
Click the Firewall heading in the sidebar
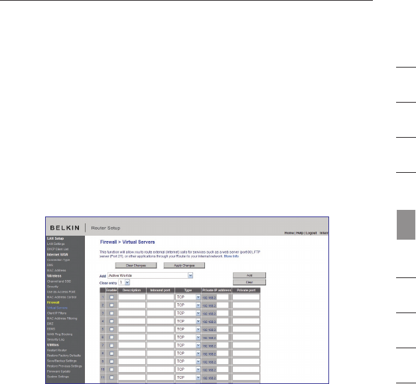coord(53,303)
